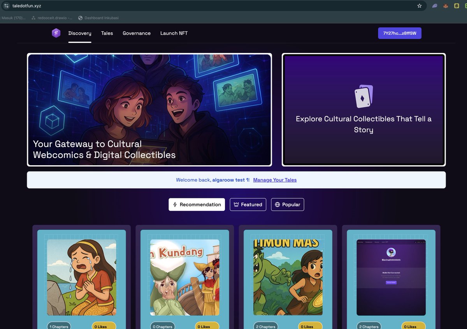Open the purple browser extension icon

point(435,6)
